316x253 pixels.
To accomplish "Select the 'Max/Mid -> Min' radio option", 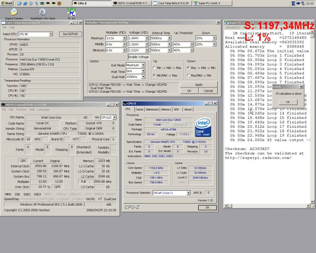I will (189, 75).
